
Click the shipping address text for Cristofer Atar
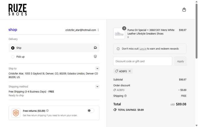coord(53,75)
